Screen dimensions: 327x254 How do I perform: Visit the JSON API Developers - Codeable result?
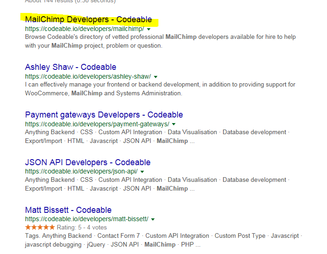[x=88, y=162]
